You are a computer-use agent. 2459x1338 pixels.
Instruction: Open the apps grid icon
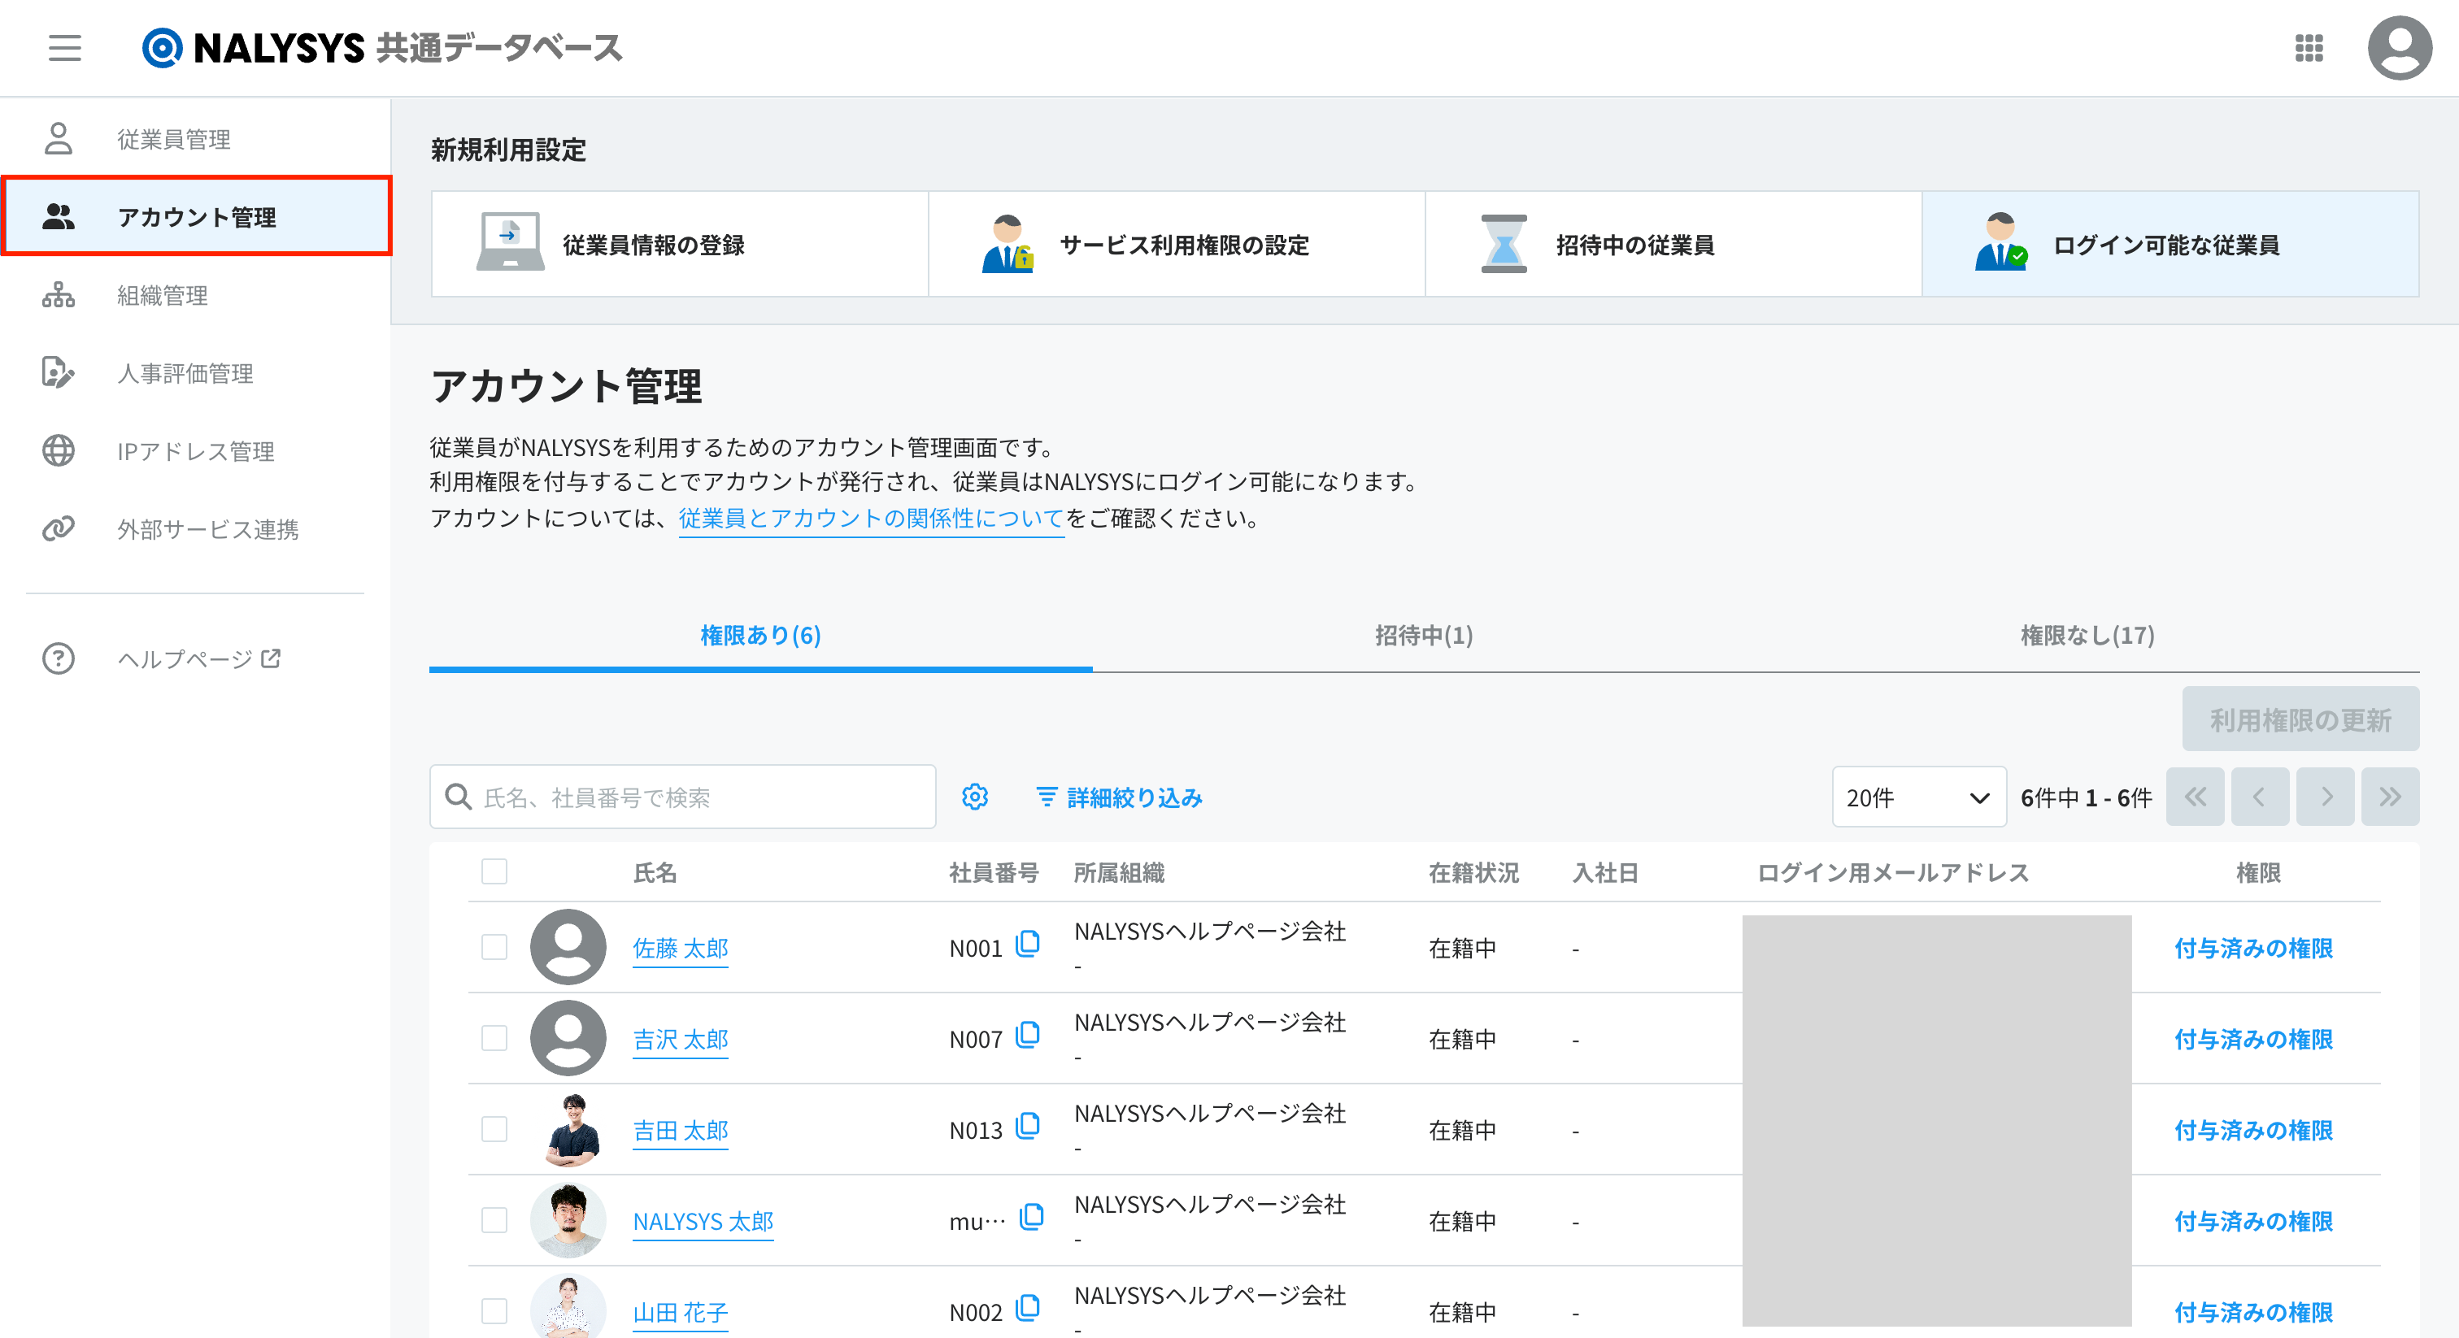pyautogui.click(x=2309, y=48)
